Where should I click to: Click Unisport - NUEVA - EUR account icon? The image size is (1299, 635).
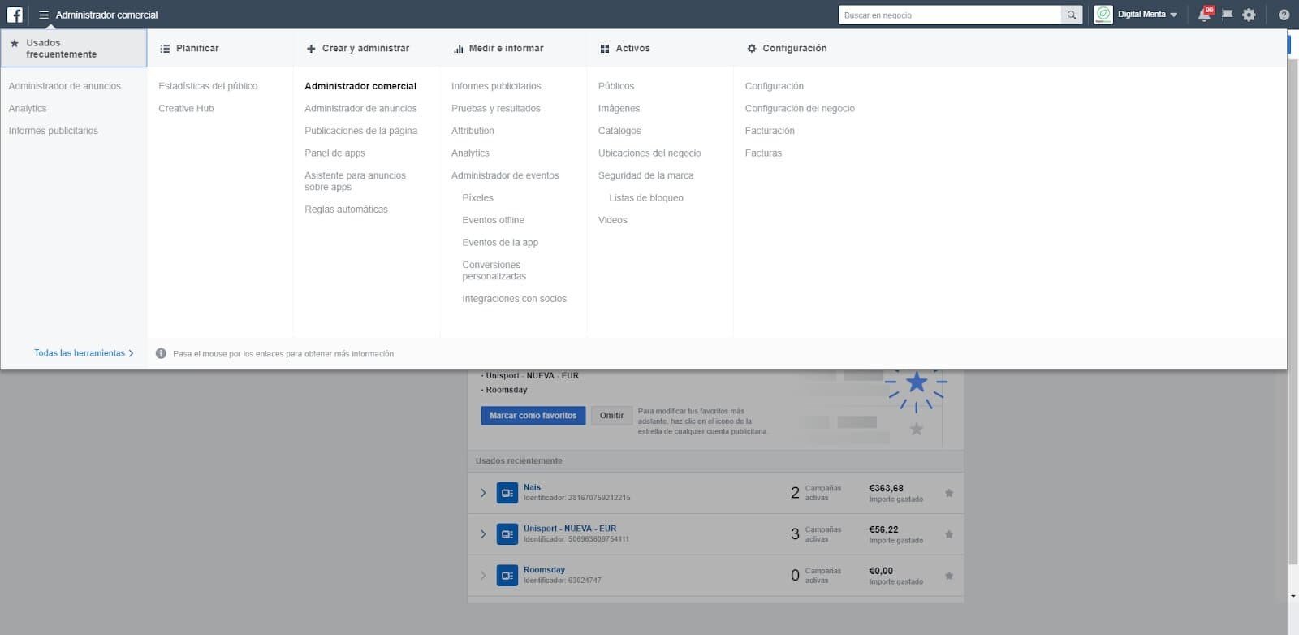(x=507, y=534)
